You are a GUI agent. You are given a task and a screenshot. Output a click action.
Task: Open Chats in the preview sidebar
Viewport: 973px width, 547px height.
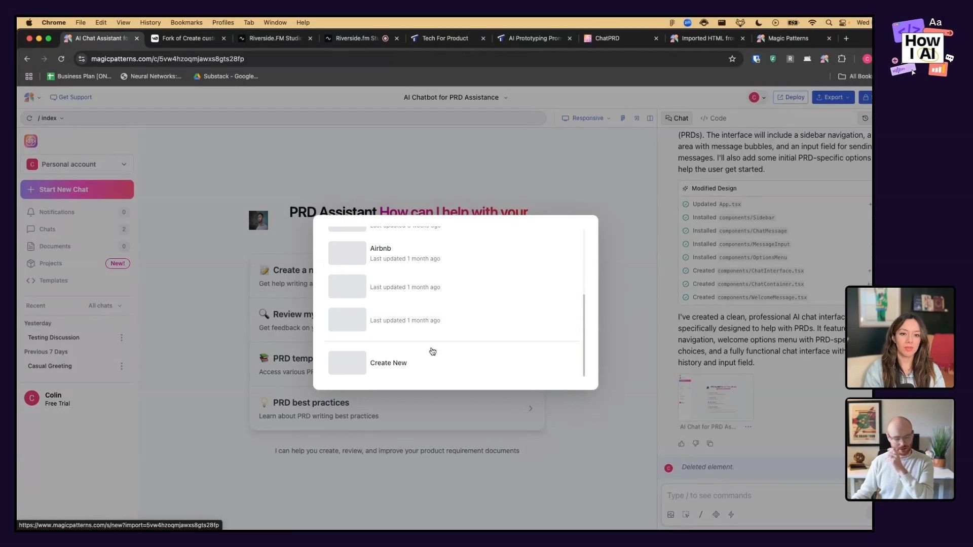click(x=76, y=229)
